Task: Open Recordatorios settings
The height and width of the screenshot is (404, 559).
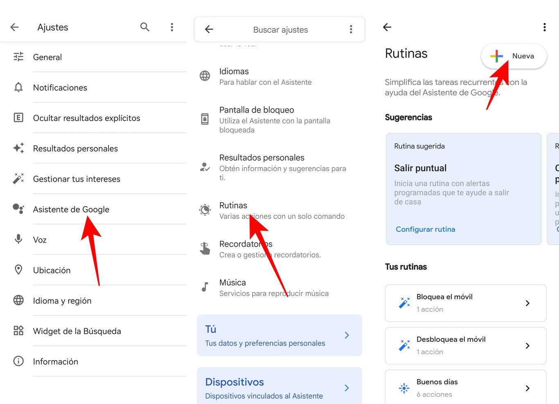Action: tap(279, 249)
